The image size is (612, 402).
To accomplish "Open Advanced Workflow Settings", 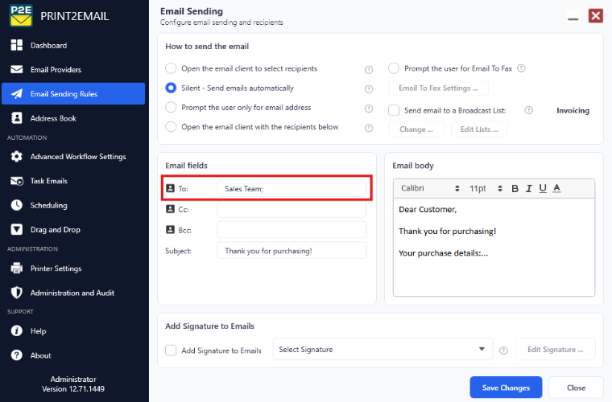I will click(x=73, y=156).
